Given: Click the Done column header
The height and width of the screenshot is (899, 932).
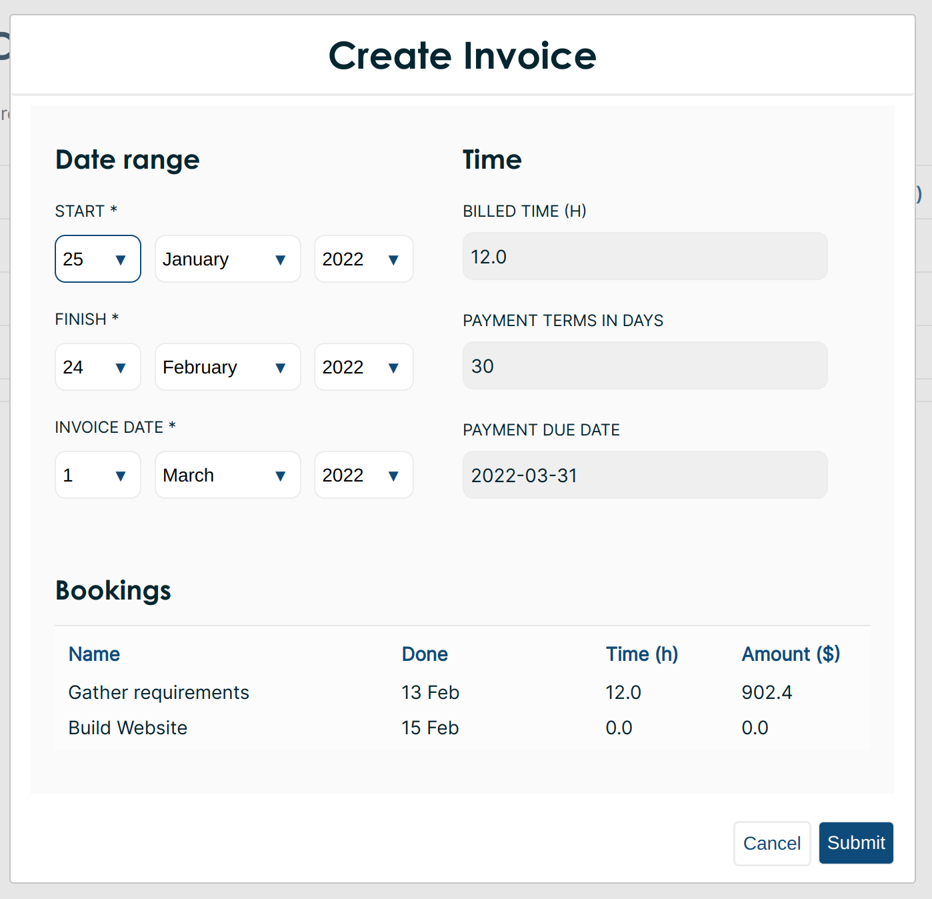Looking at the screenshot, I should (x=425, y=654).
